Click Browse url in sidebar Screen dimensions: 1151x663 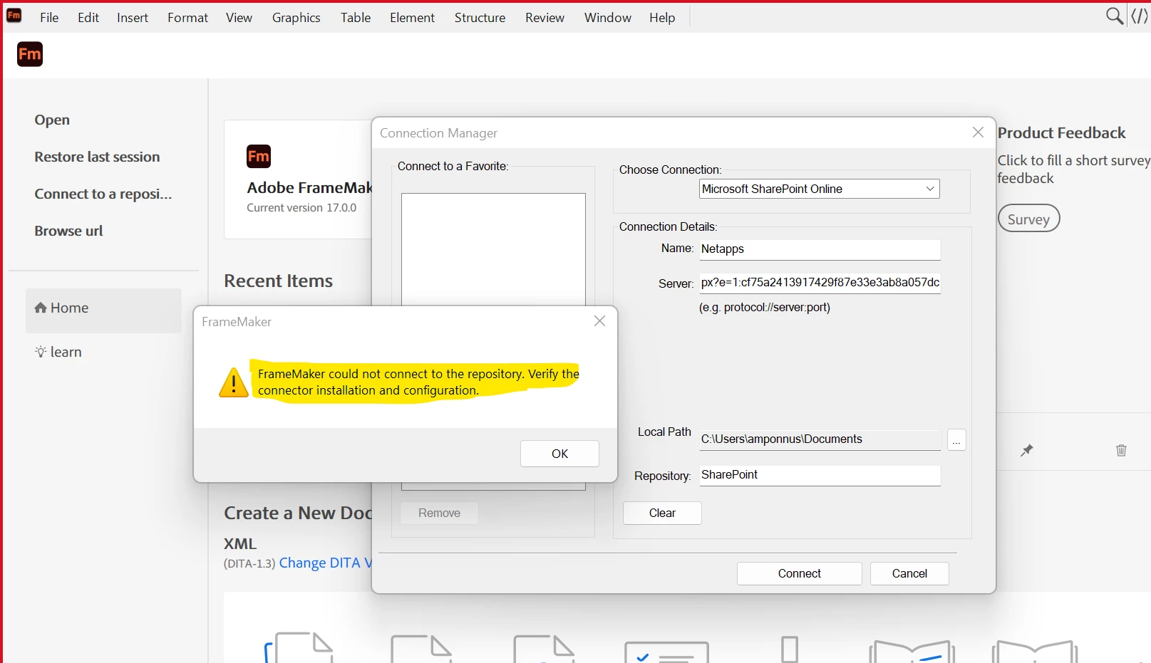(x=68, y=231)
